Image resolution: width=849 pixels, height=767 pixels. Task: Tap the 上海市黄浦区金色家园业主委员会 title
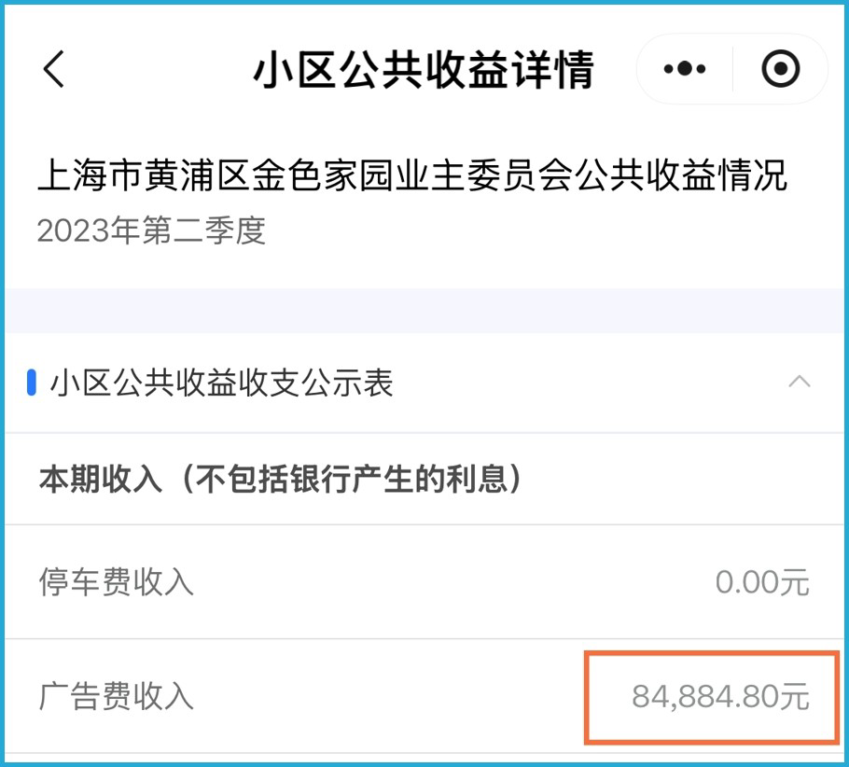[x=305, y=175]
